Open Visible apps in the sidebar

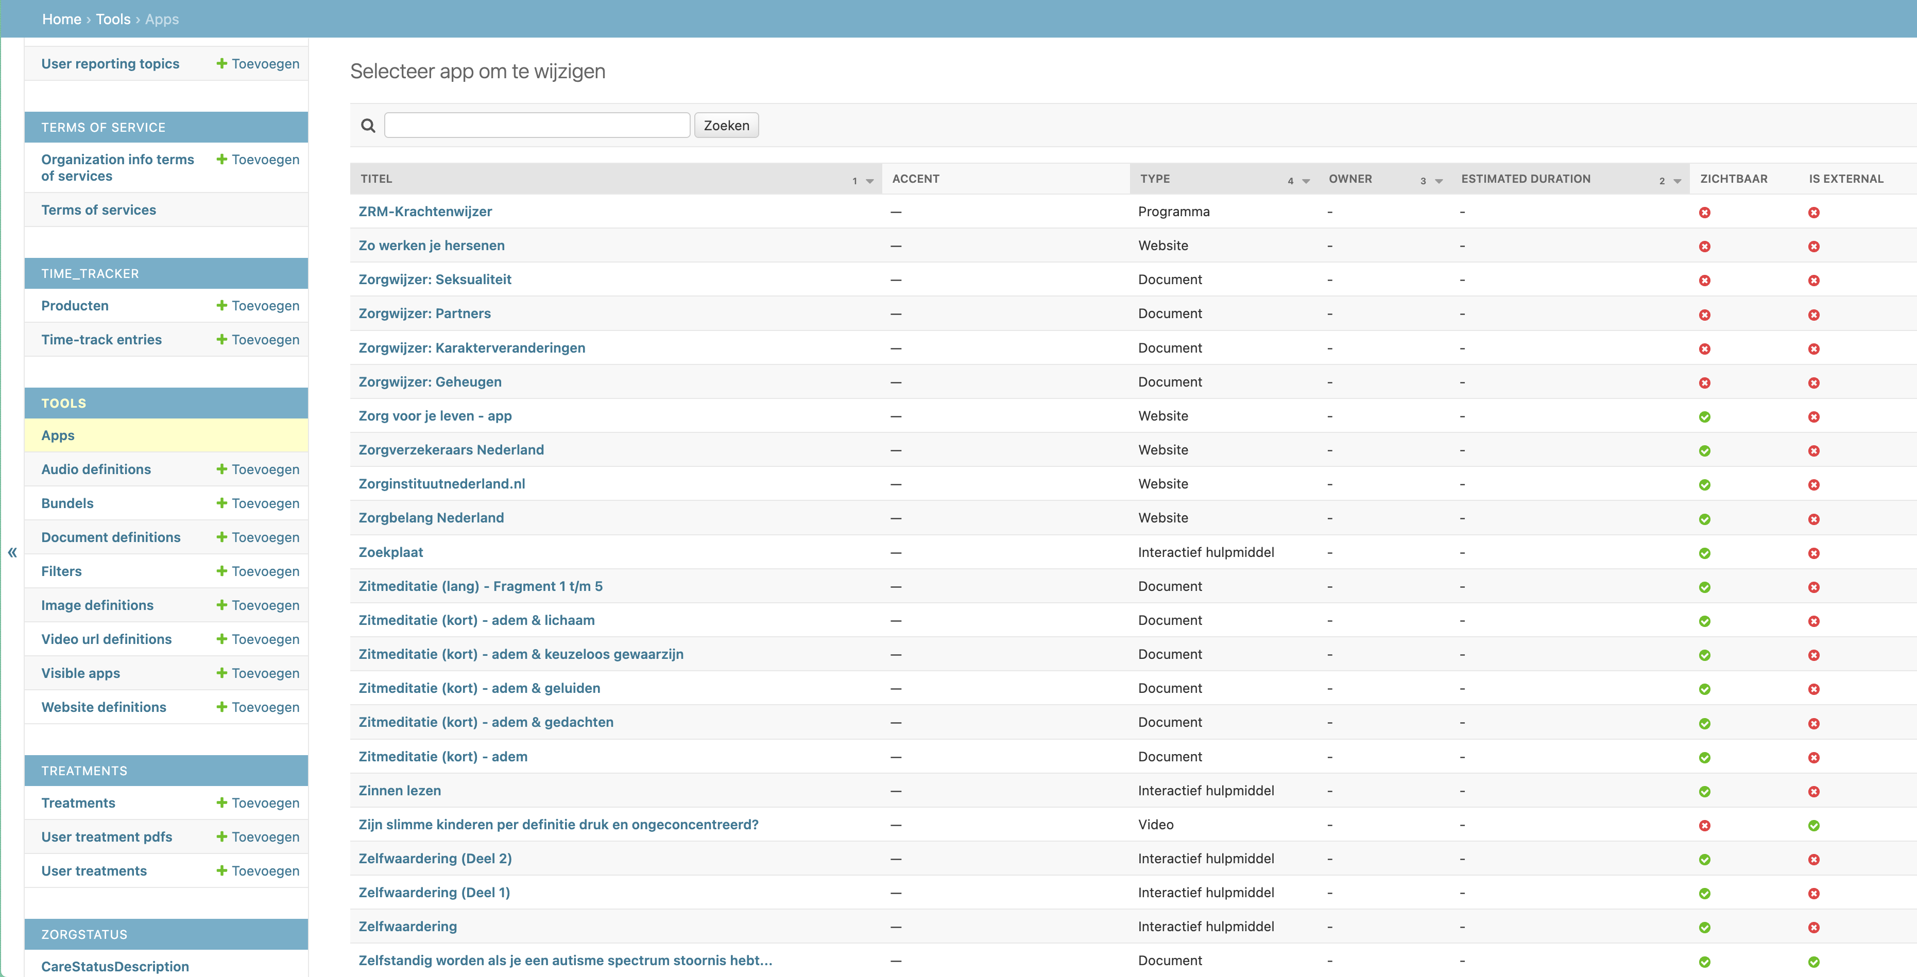click(x=80, y=673)
